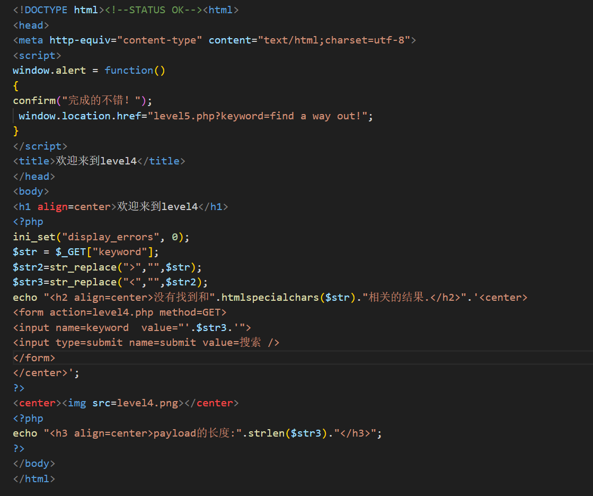593x496 pixels.
Task: Click the ini_set("display_errors", 0) line
Action: pyautogui.click(x=101, y=237)
